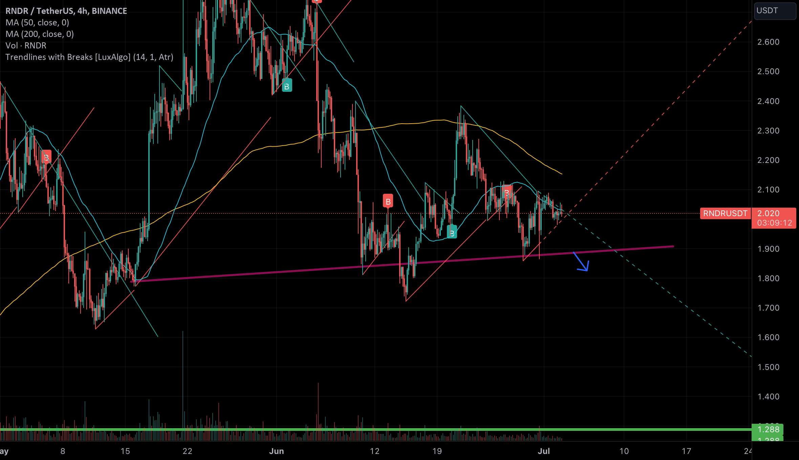The height and width of the screenshot is (460, 799).
Task: Click the 1.800 price axis label
Action: (x=769, y=278)
